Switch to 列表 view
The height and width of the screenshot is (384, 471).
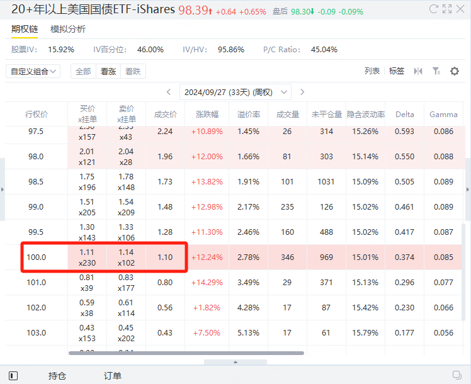[x=372, y=71]
